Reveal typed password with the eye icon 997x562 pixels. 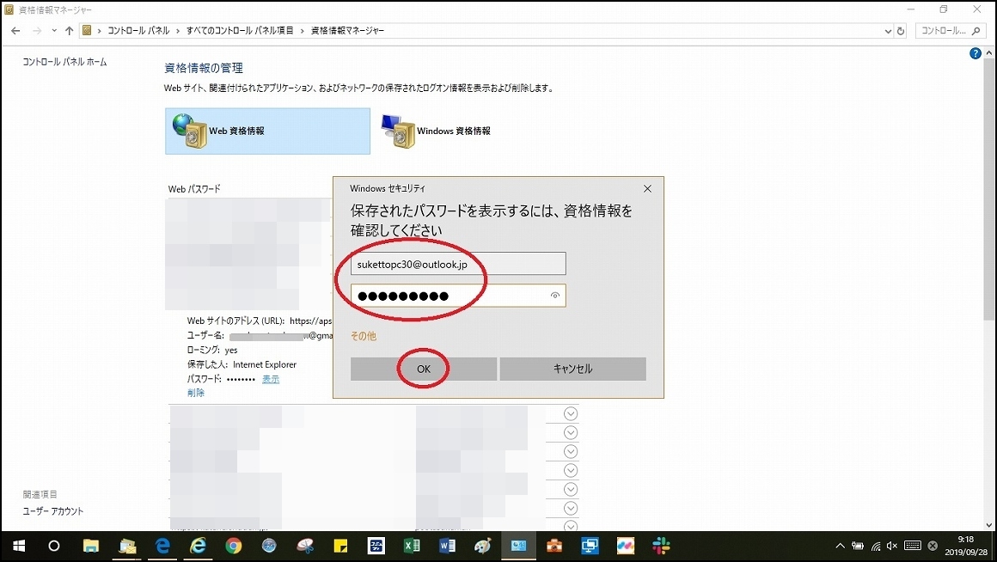555,296
